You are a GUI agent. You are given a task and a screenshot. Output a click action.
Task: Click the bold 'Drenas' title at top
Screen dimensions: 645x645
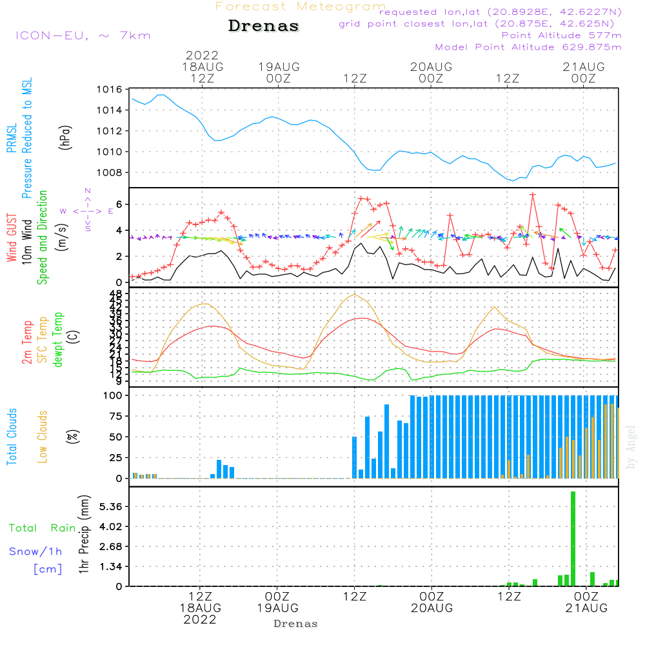point(263,26)
